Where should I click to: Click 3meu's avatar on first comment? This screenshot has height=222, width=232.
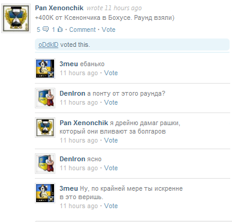click(x=45, y=69)
